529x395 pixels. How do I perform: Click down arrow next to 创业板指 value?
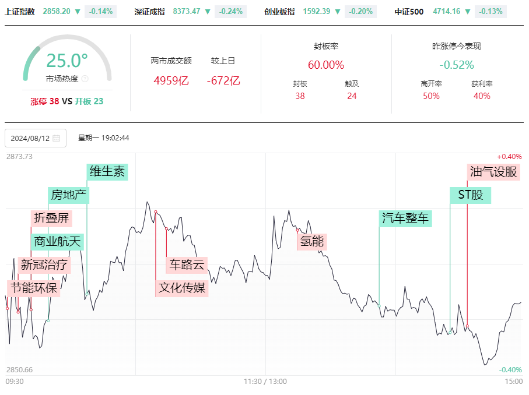click(x=338, y=12)
